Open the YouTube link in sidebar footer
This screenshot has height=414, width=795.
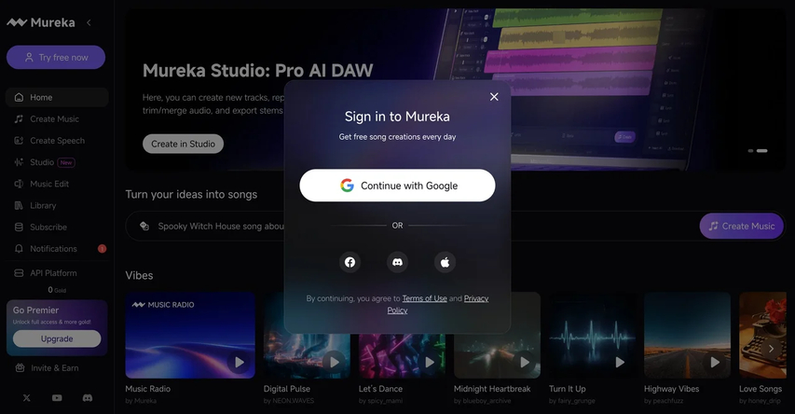pos(57,398)
